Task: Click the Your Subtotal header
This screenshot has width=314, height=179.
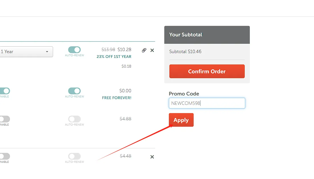Action: pyautogui.click(x=207, y=35)
